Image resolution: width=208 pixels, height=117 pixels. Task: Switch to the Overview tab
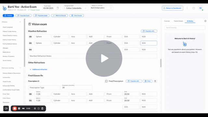coord(167,21)
